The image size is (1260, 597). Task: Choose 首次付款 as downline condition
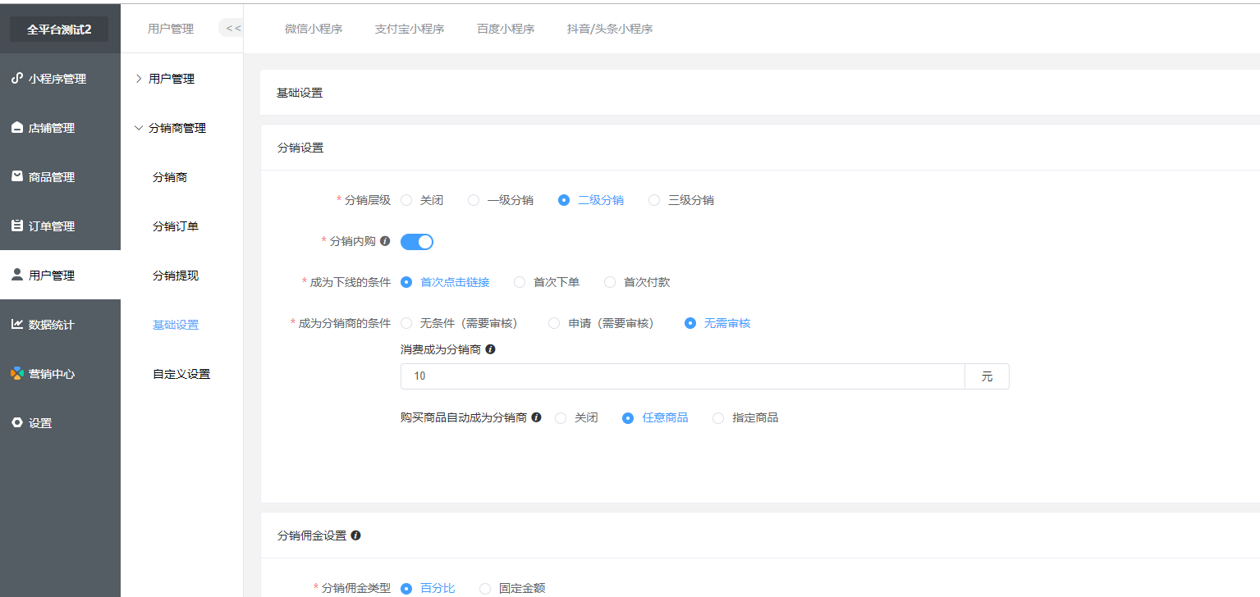637,282
